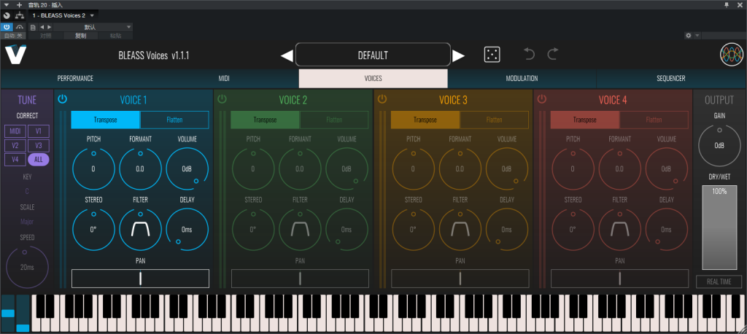Click the output GAIN knob
This screenshot has height=334, width=747.
click(719, 146)
